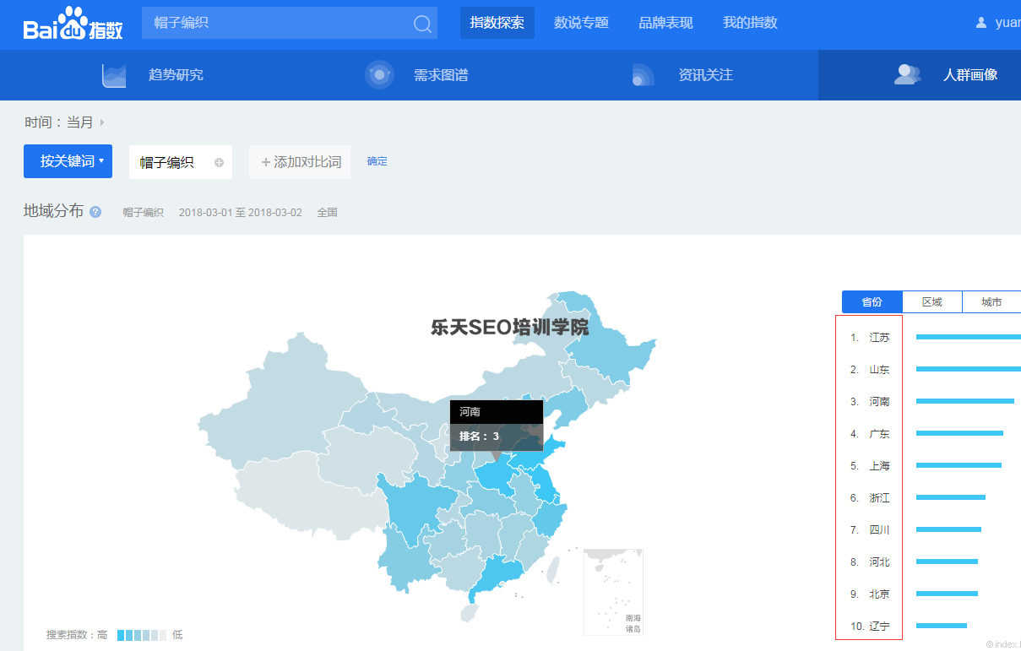Click the search magnifier icon
Image resolution: width=1021 pixels, height=651 pixels.
tap(421, 23)
